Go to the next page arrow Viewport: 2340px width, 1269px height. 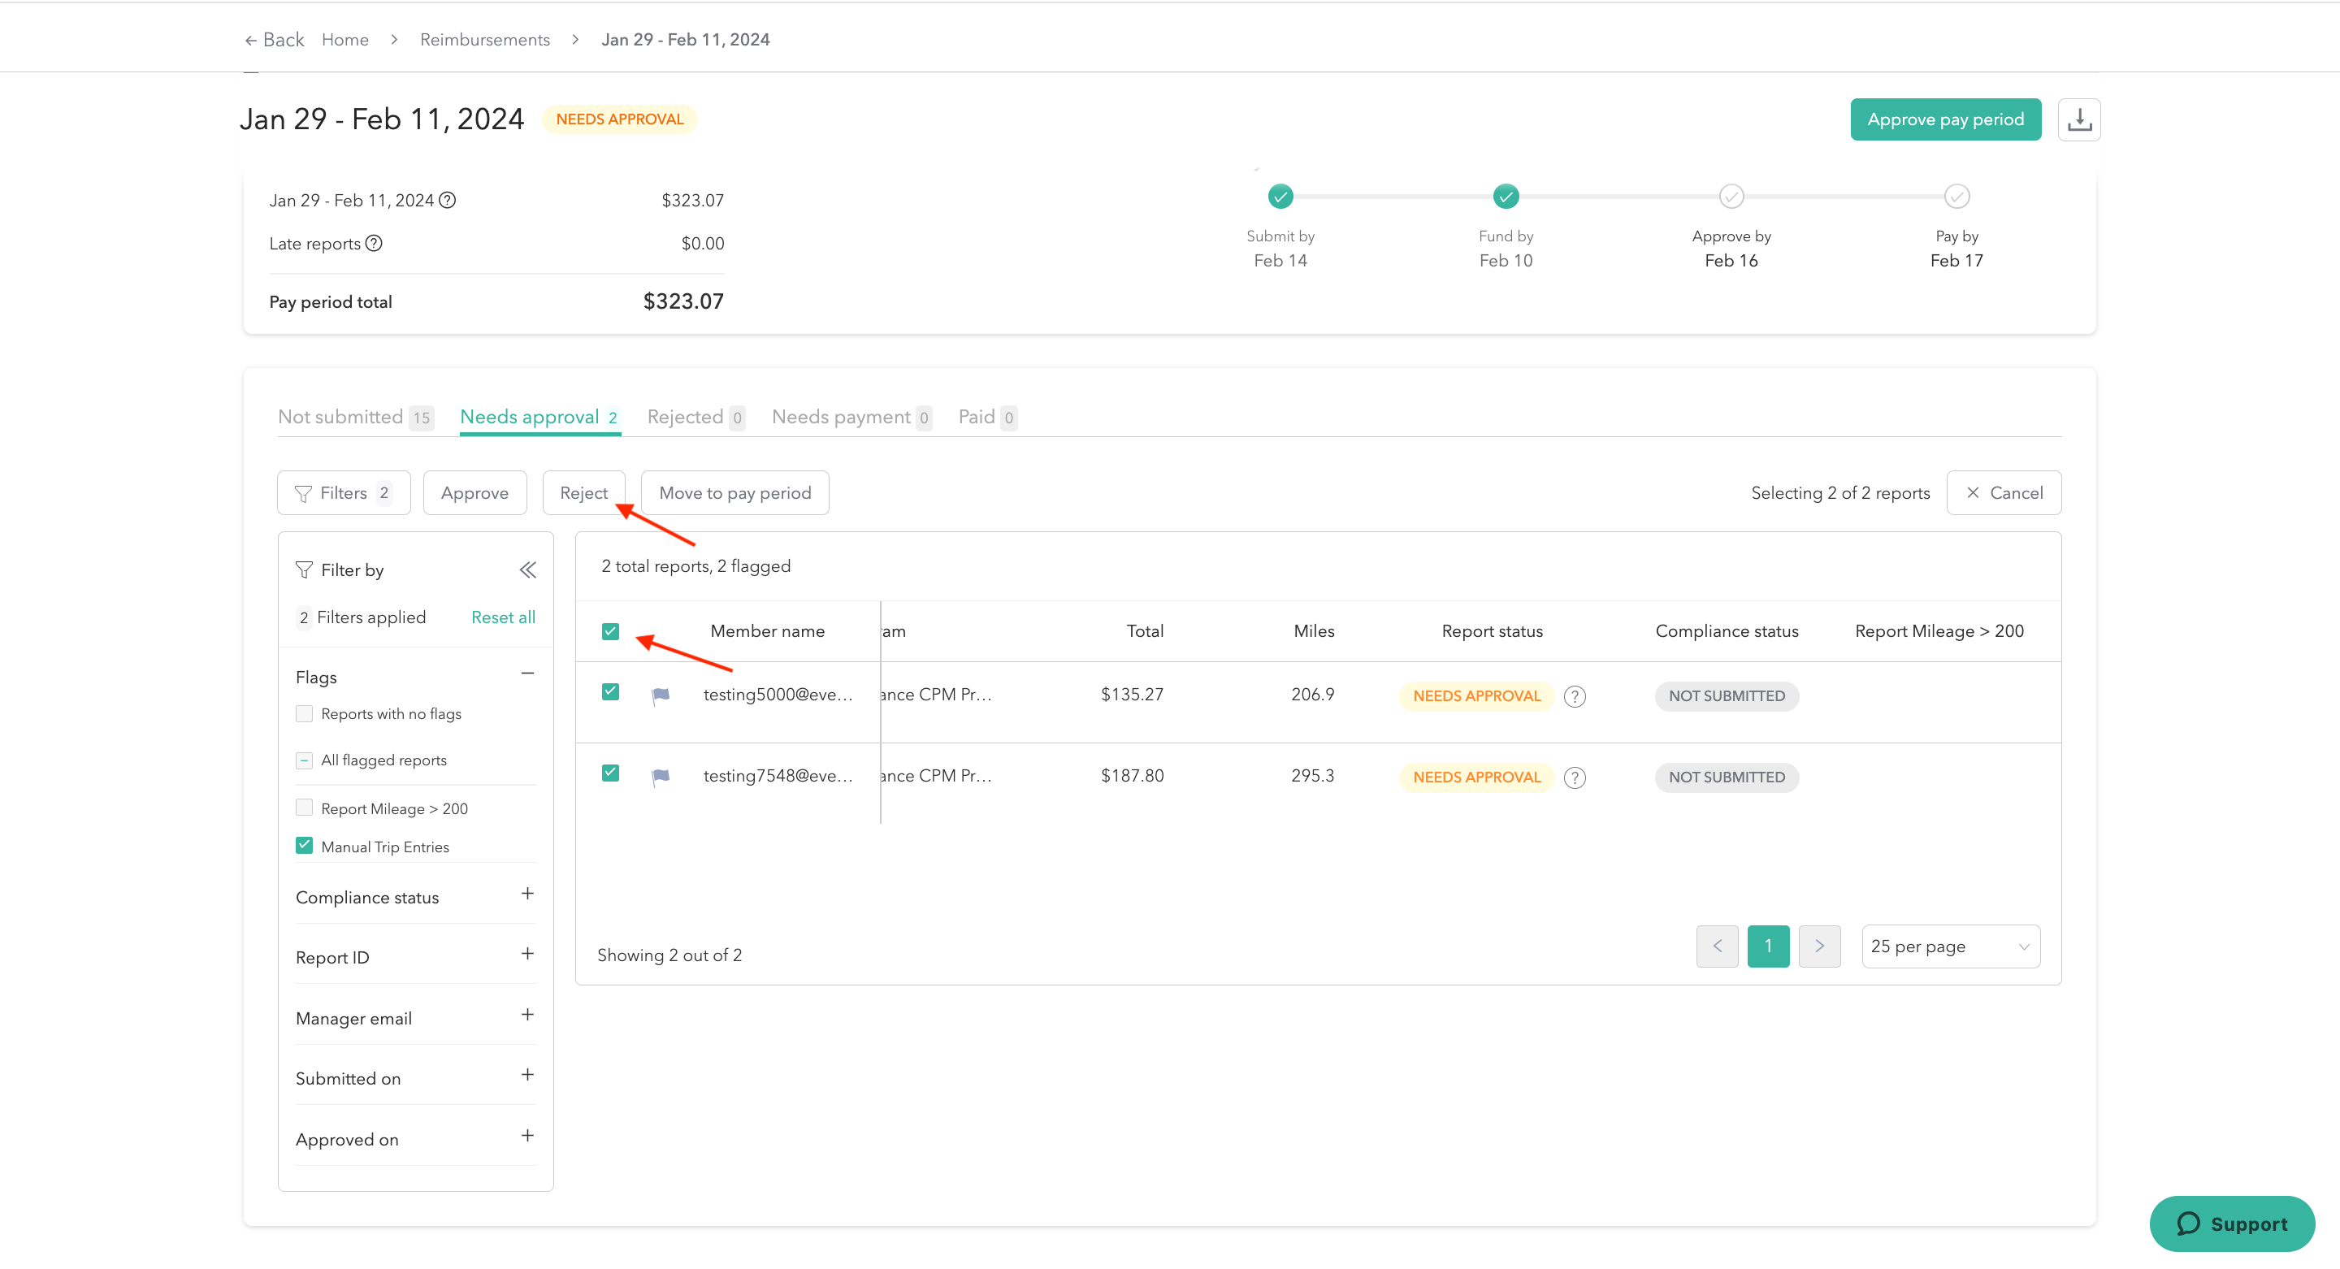[1818, 946]
